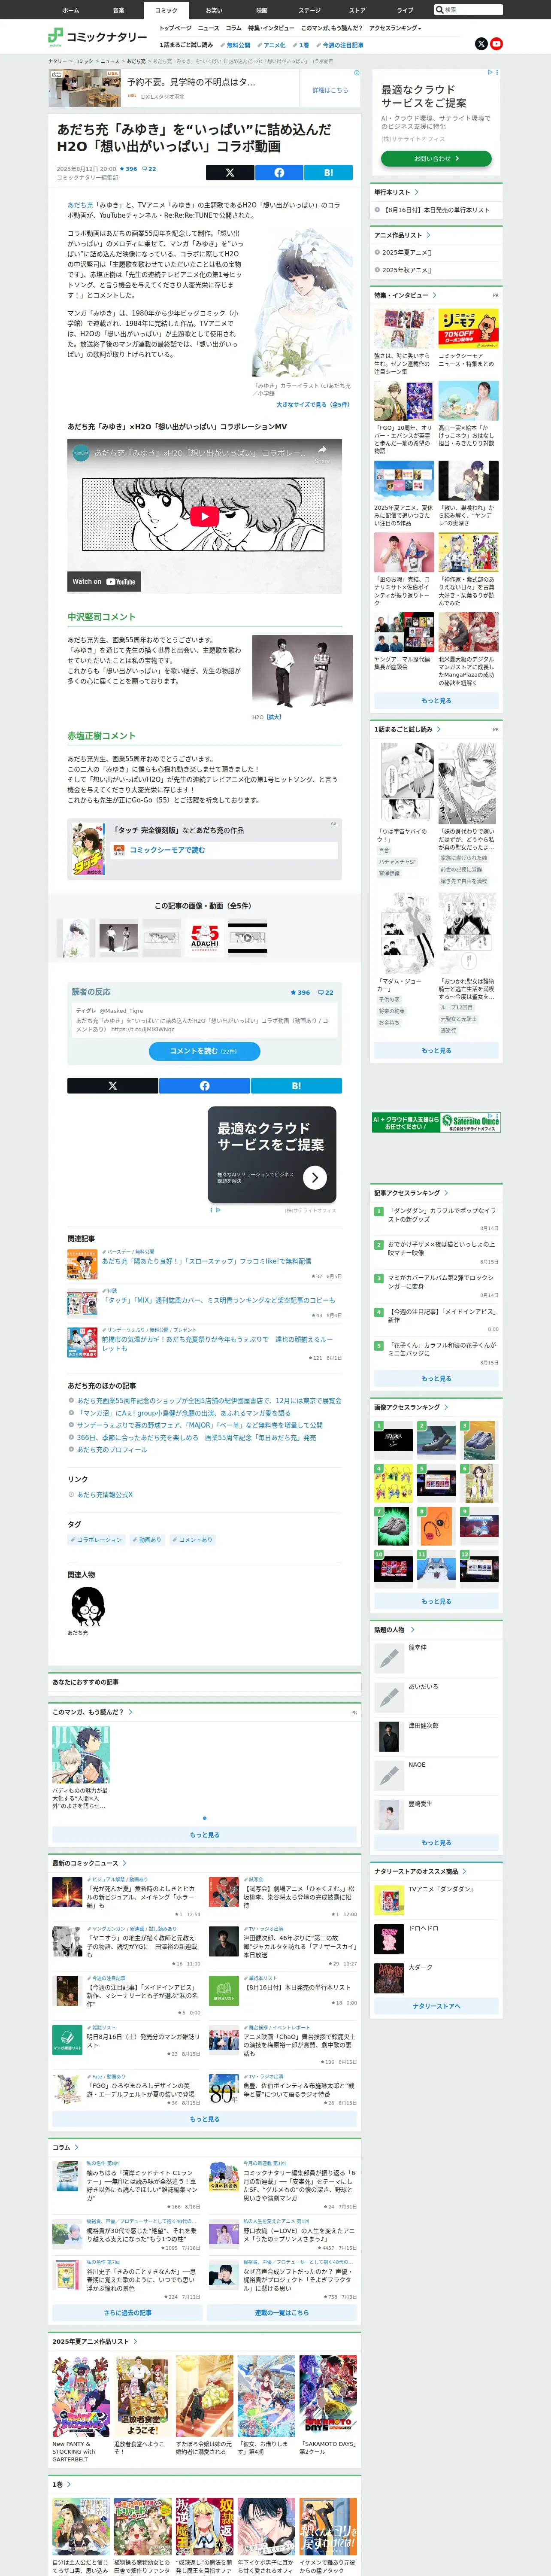Click コミックシーモアで読む link
Image resolution: width=551 pixels, height=2576 pixels.
pos(166,850)
